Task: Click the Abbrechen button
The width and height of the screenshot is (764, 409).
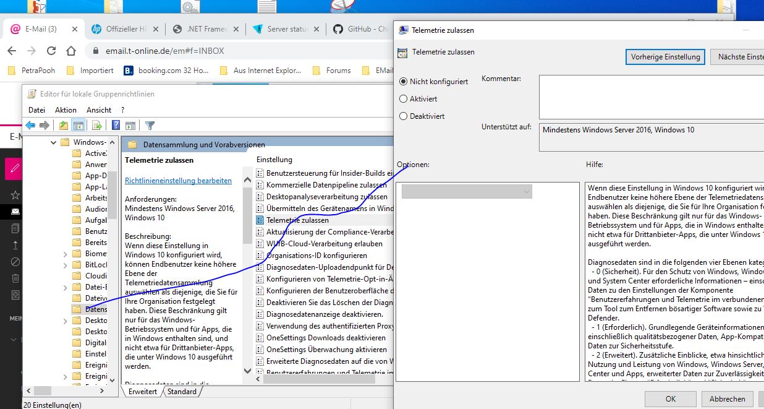Action: click(727, 399)
